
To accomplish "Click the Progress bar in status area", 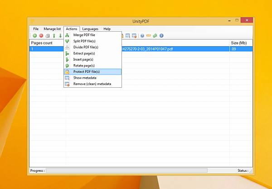I will [x=126, y=170].
